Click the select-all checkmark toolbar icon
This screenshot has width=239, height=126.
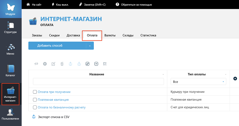point(88,64)
